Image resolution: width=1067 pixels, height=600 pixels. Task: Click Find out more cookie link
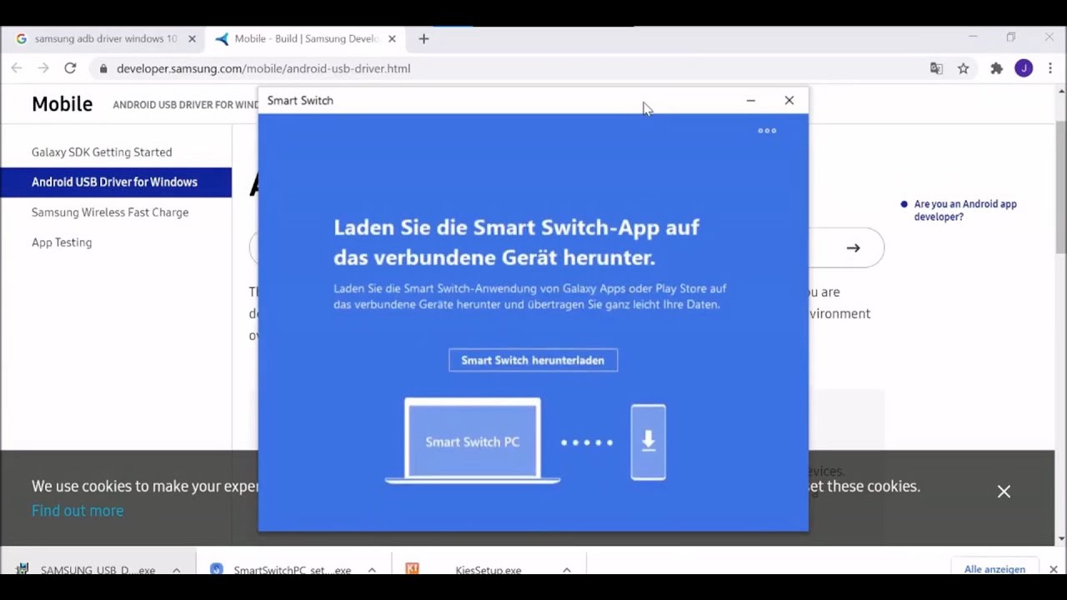(78, 510)
